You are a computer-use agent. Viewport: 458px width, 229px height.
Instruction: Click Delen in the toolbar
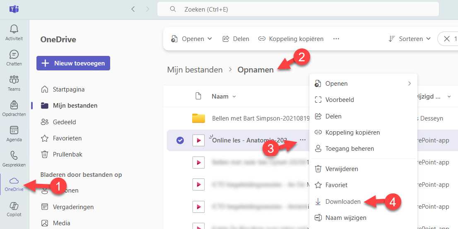tap(236, 39)
